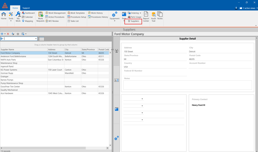The height and width of the screenshot is (152, 258).
Task: Open the Parts module
Action: coord(124,16)
